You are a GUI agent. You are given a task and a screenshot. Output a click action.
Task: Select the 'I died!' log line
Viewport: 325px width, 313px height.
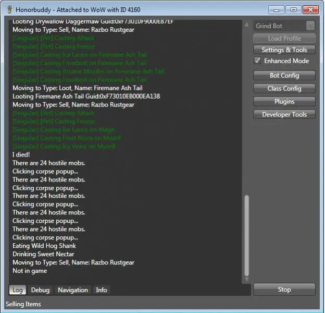(x=21, y=154)
